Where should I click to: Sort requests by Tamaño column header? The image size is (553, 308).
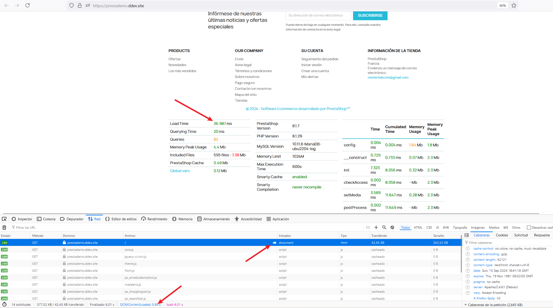coord(447,236)
